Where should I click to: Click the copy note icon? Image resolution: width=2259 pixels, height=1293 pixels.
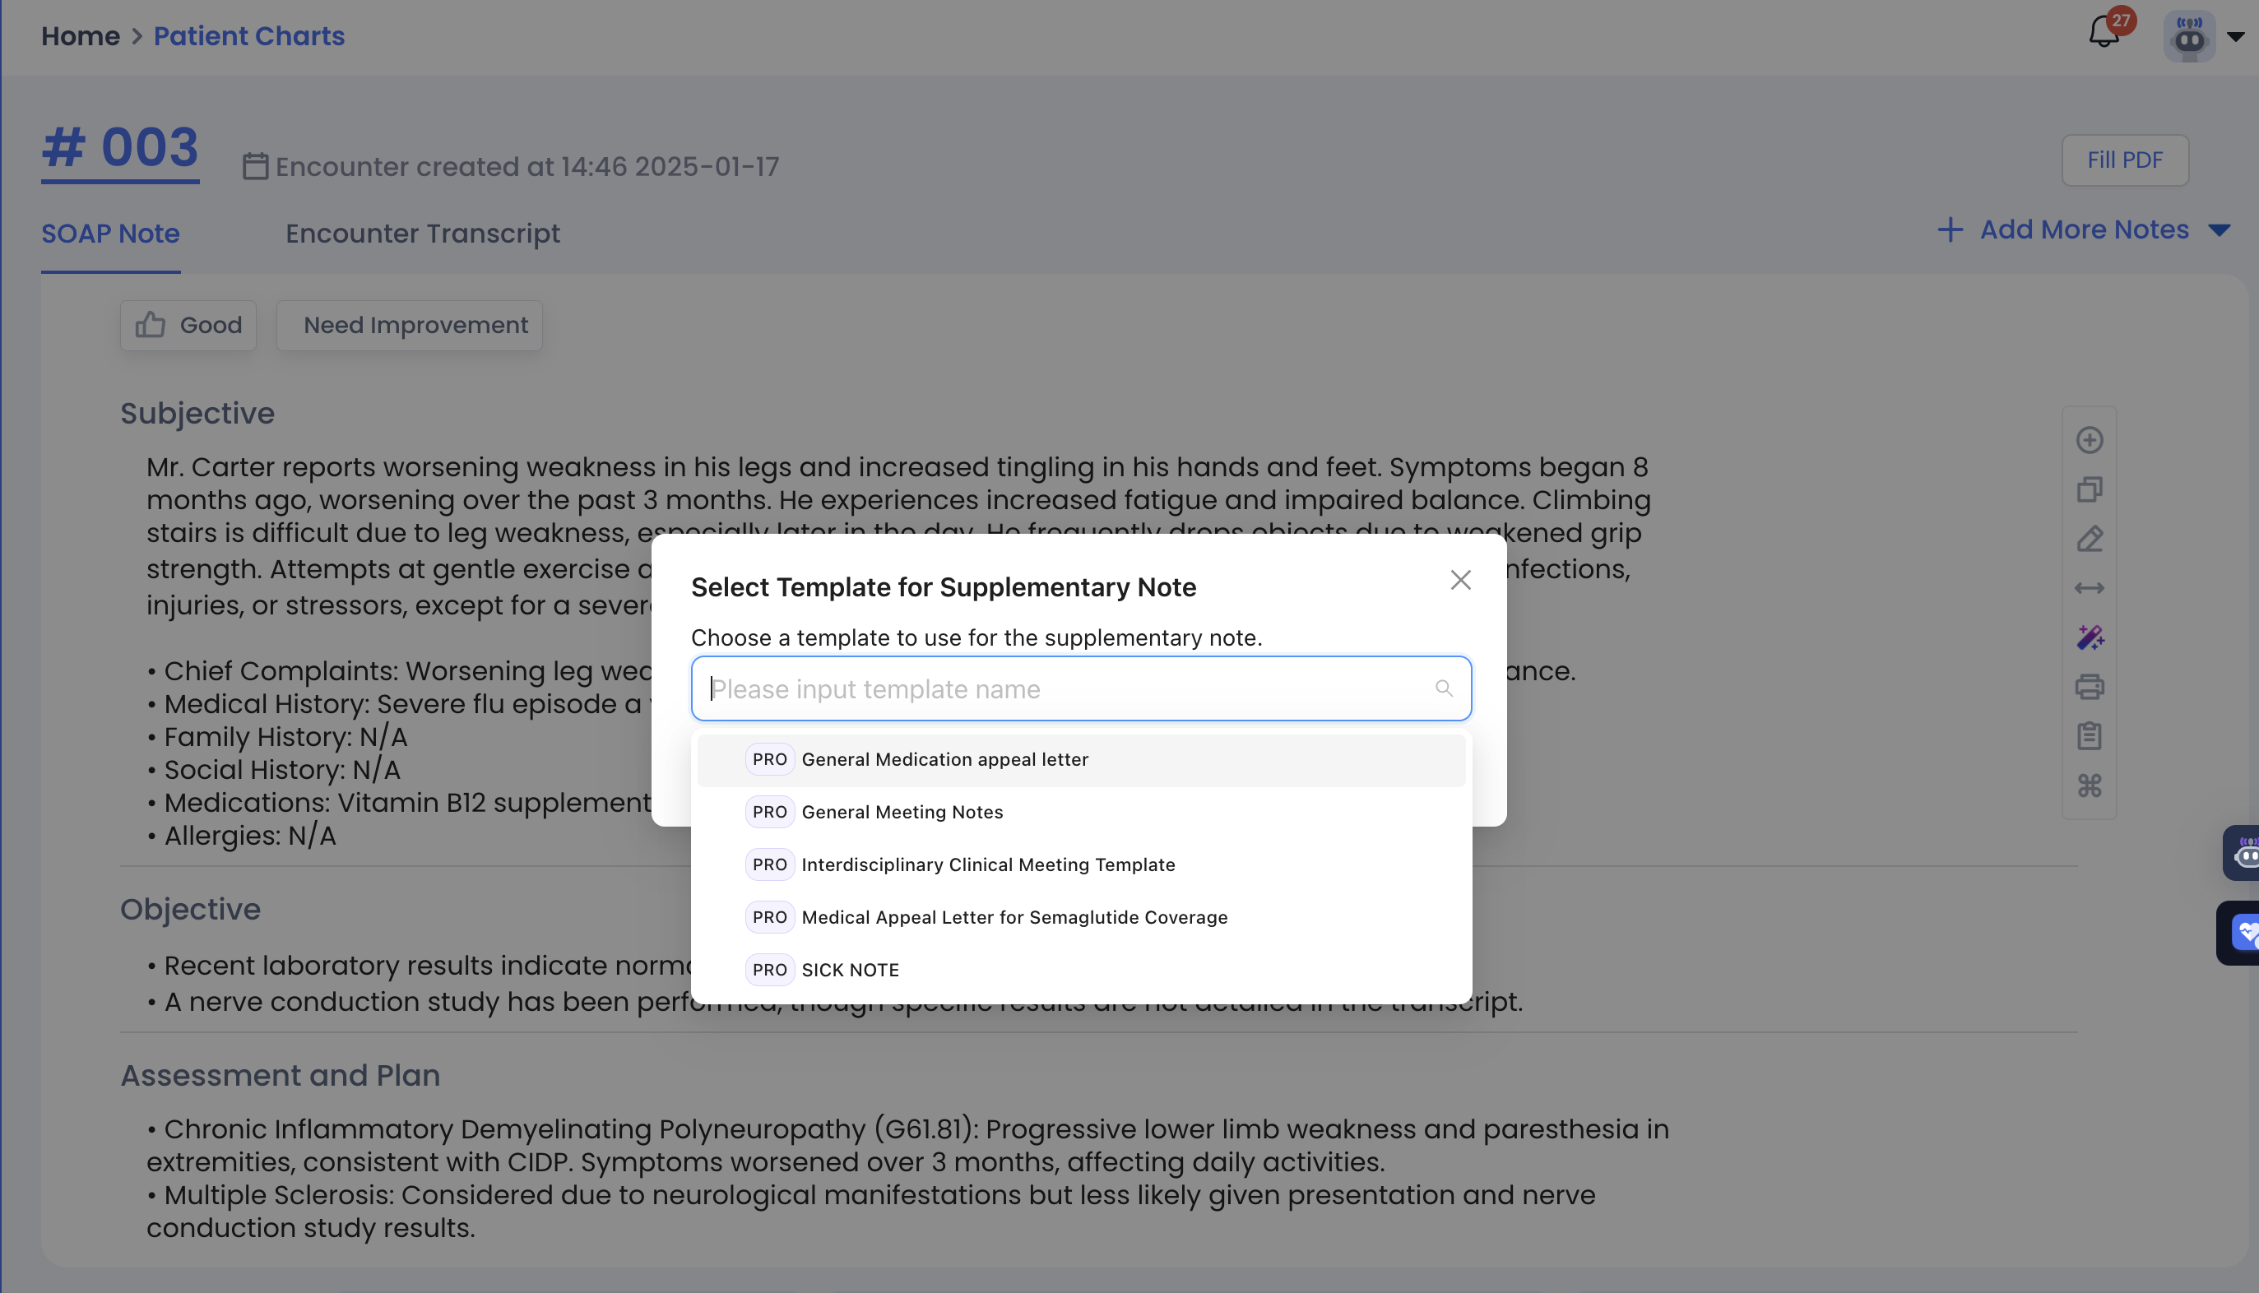click(2090, 489)
